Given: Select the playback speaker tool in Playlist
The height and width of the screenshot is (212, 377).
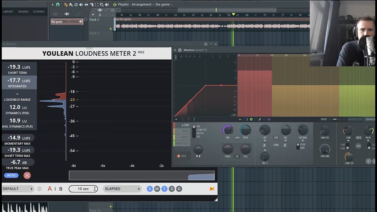Looking at the screenshot, I should click(107, 4).
